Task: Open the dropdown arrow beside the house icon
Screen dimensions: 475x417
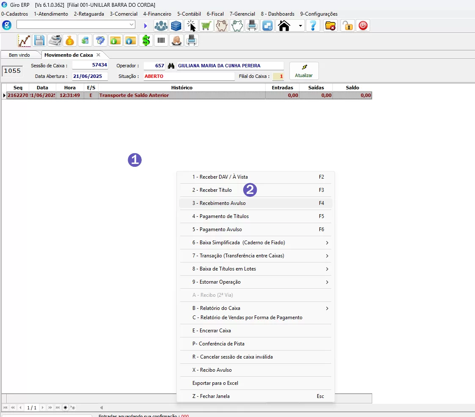Action: click(300, 26)
